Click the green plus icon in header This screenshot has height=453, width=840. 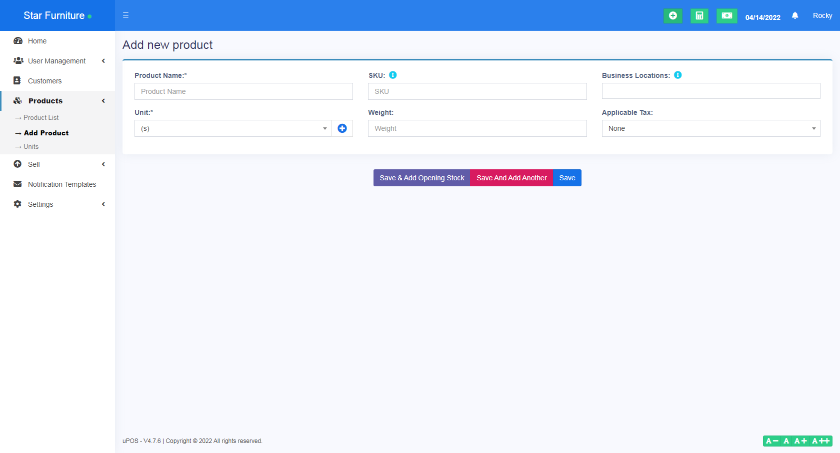[x=672, y=16]
